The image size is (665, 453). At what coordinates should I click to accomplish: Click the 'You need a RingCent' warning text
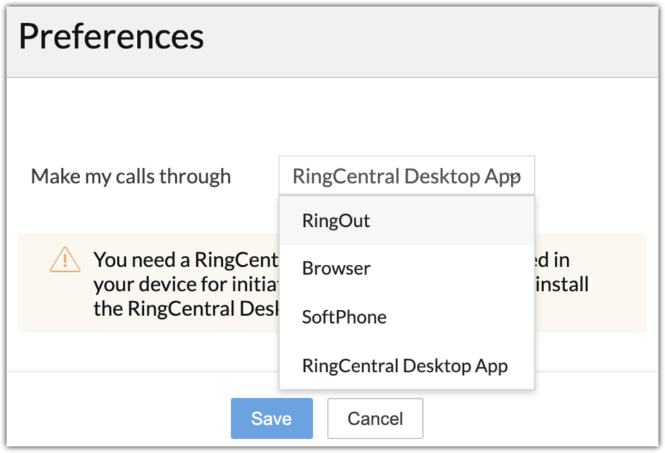pyautogui.click(x=185, y=260)
